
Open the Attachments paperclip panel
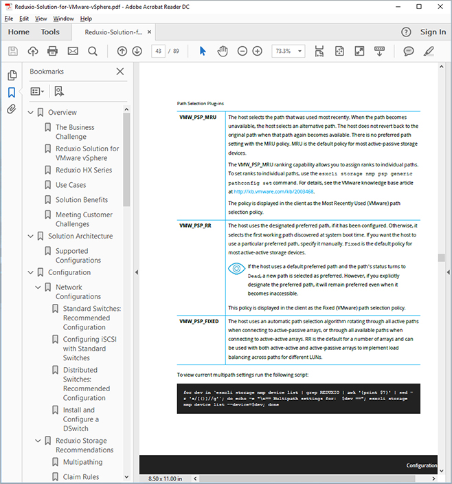point(12,109)
